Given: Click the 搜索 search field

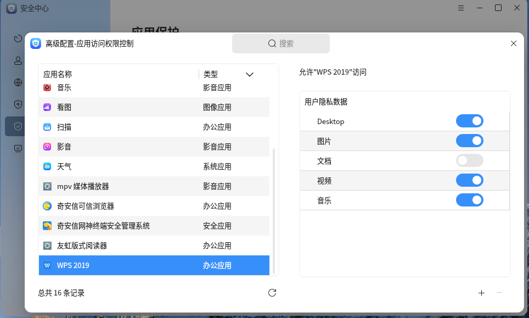Looking at the screenshot, I should pyautogui.click(x=281, y=43).
